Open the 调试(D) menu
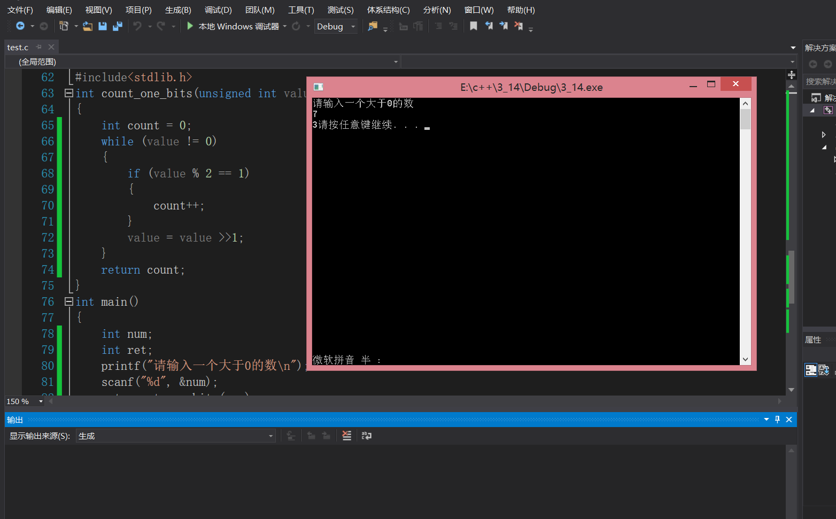 click(x=218, y=10)
